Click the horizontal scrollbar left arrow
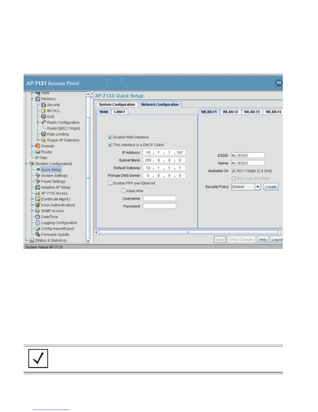Image resolution: width=318 pixels, height=412 pixels. 96,232
